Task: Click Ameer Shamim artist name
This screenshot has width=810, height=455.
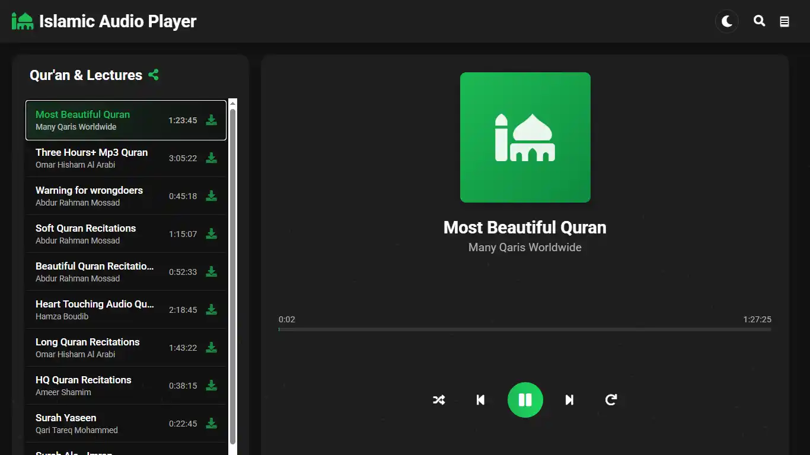Action: (x=63, y=392)
